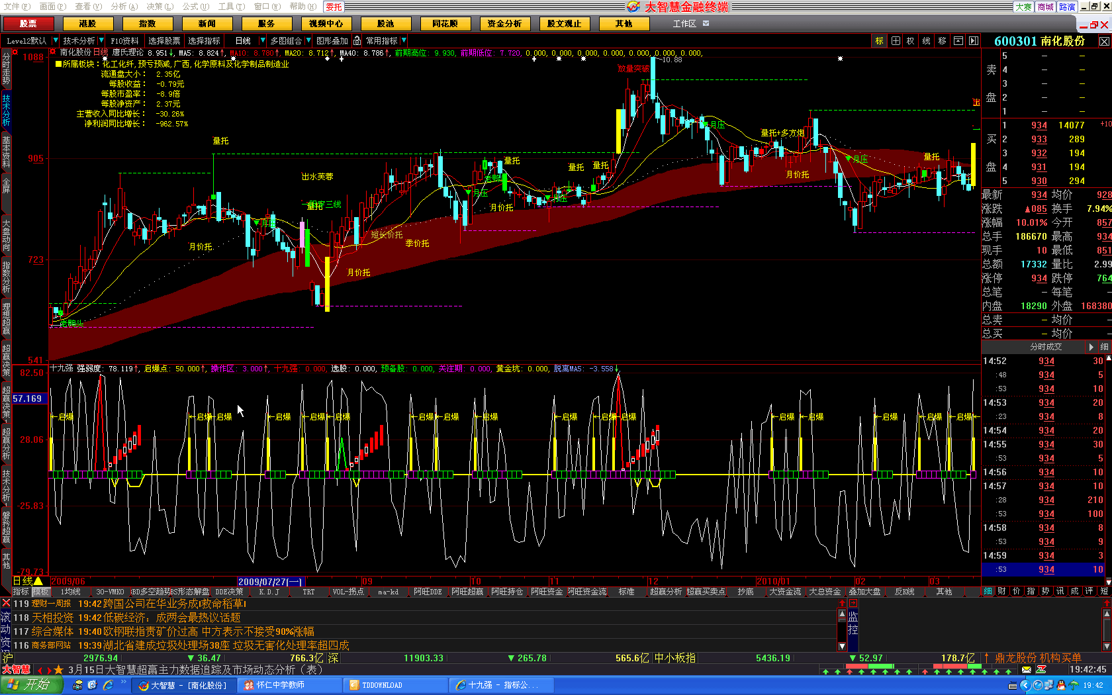Image resolution: width=1112 pixels, height=695 pixels.
Task: Click the lock icon beside 图形叠加
Action: [x=357, y=41]
